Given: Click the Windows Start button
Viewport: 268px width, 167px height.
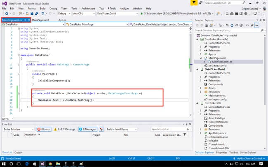Looking at the screenshot, I should (x=3, y=164).
